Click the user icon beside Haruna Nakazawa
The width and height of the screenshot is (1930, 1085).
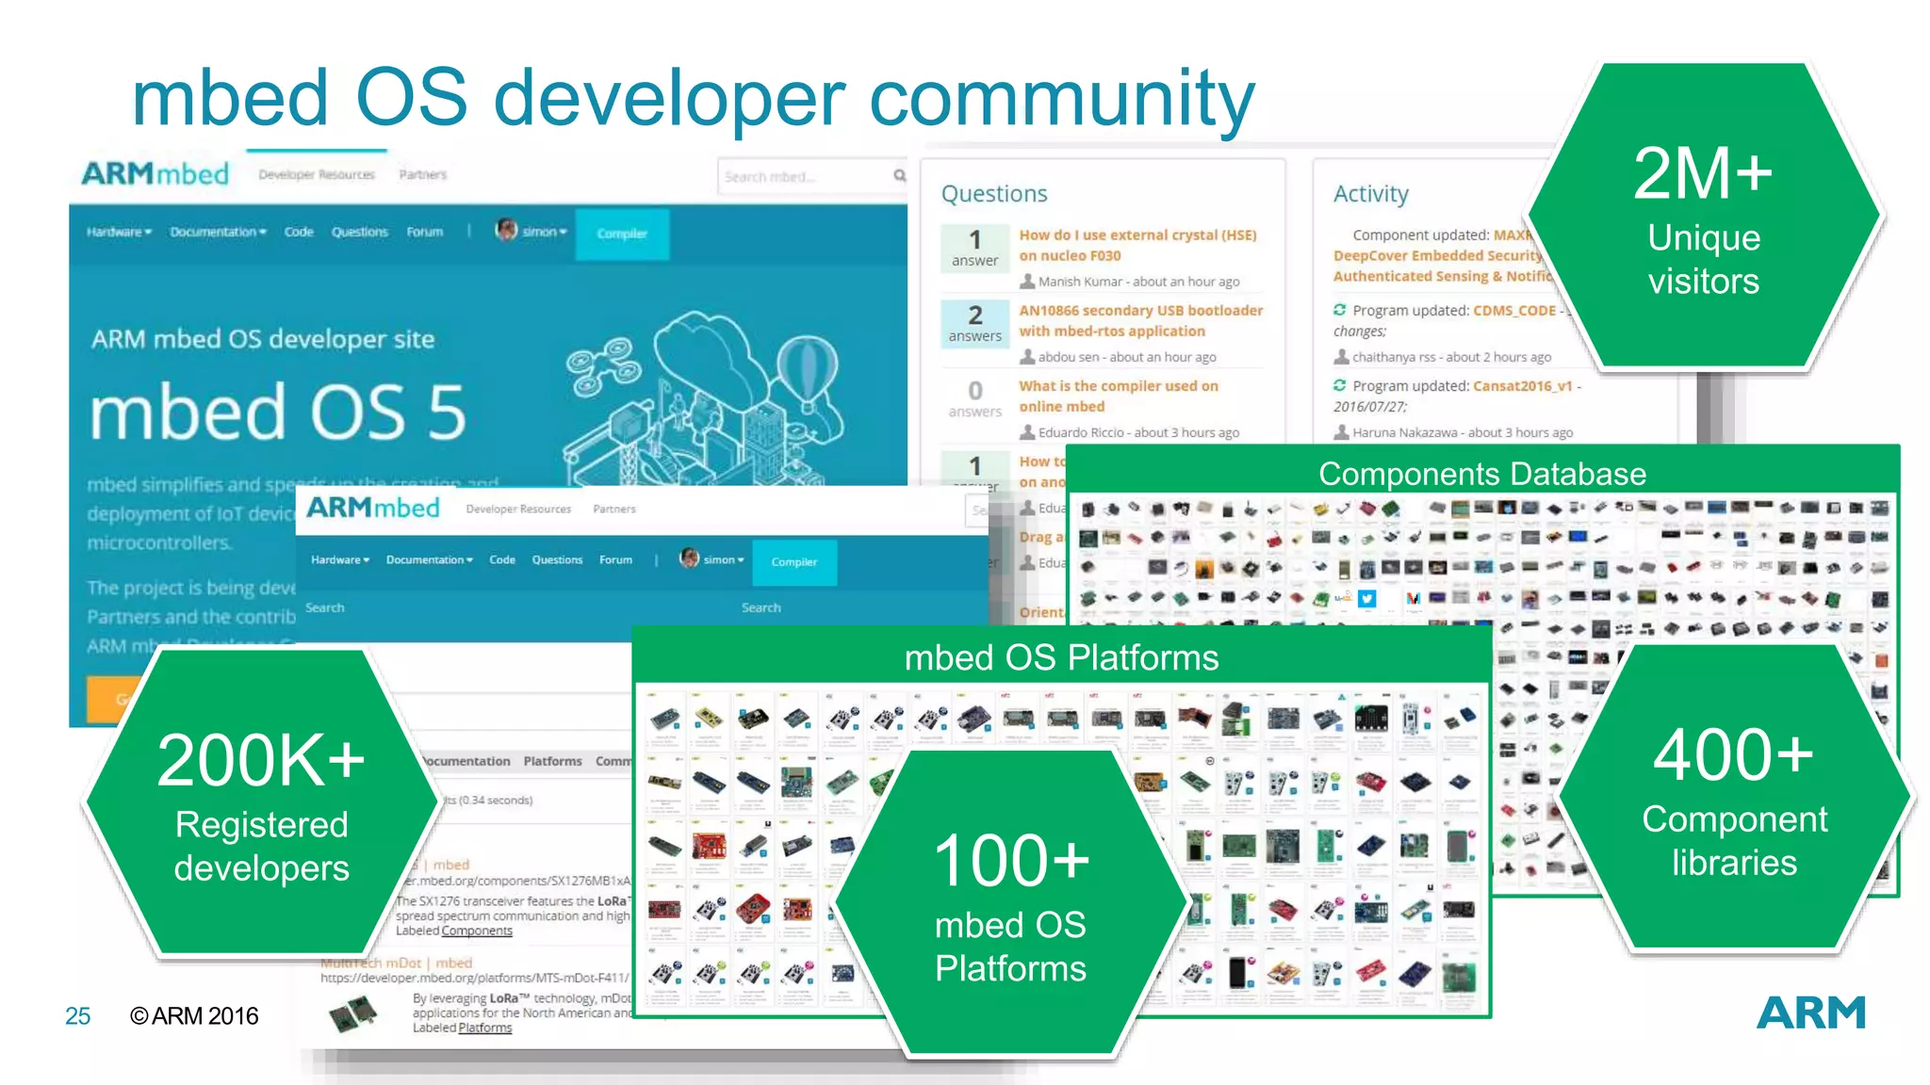[x=1341, y=432]
